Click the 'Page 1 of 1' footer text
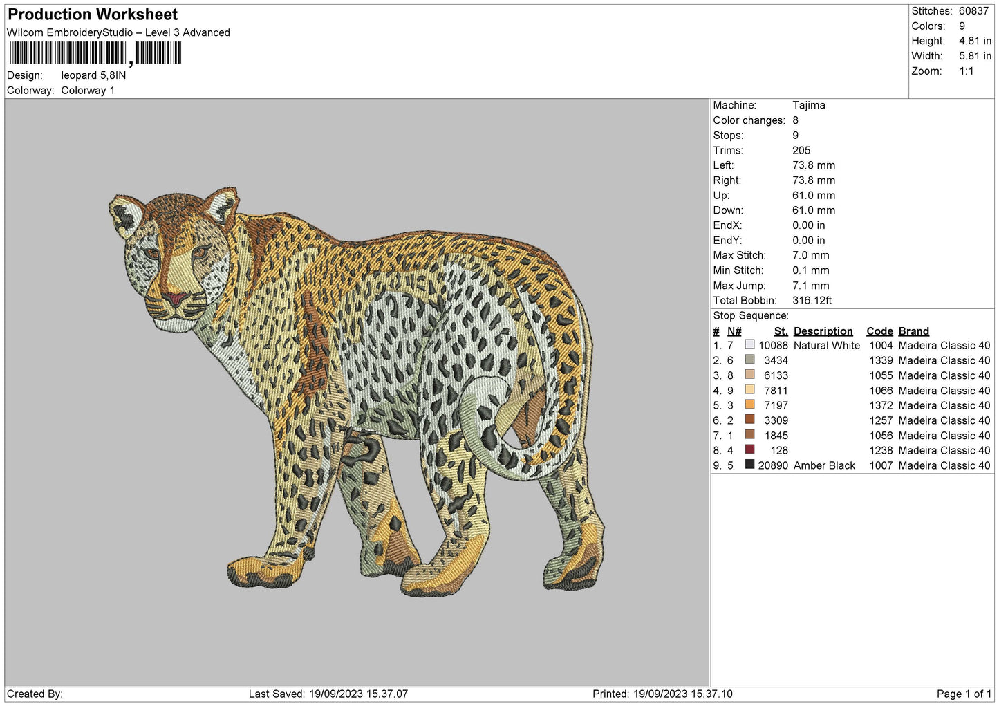Screen dimensions: 999x706 [964, 694]
